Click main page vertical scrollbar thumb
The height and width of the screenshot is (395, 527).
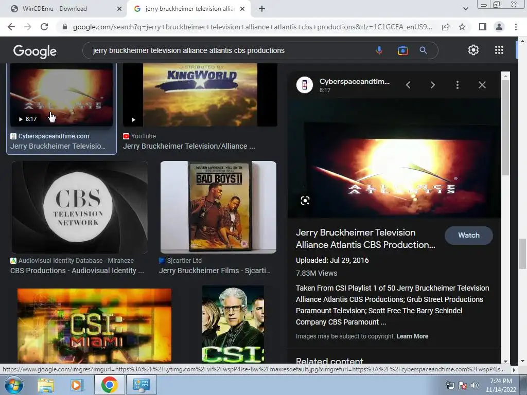click(x=522, y=254)
